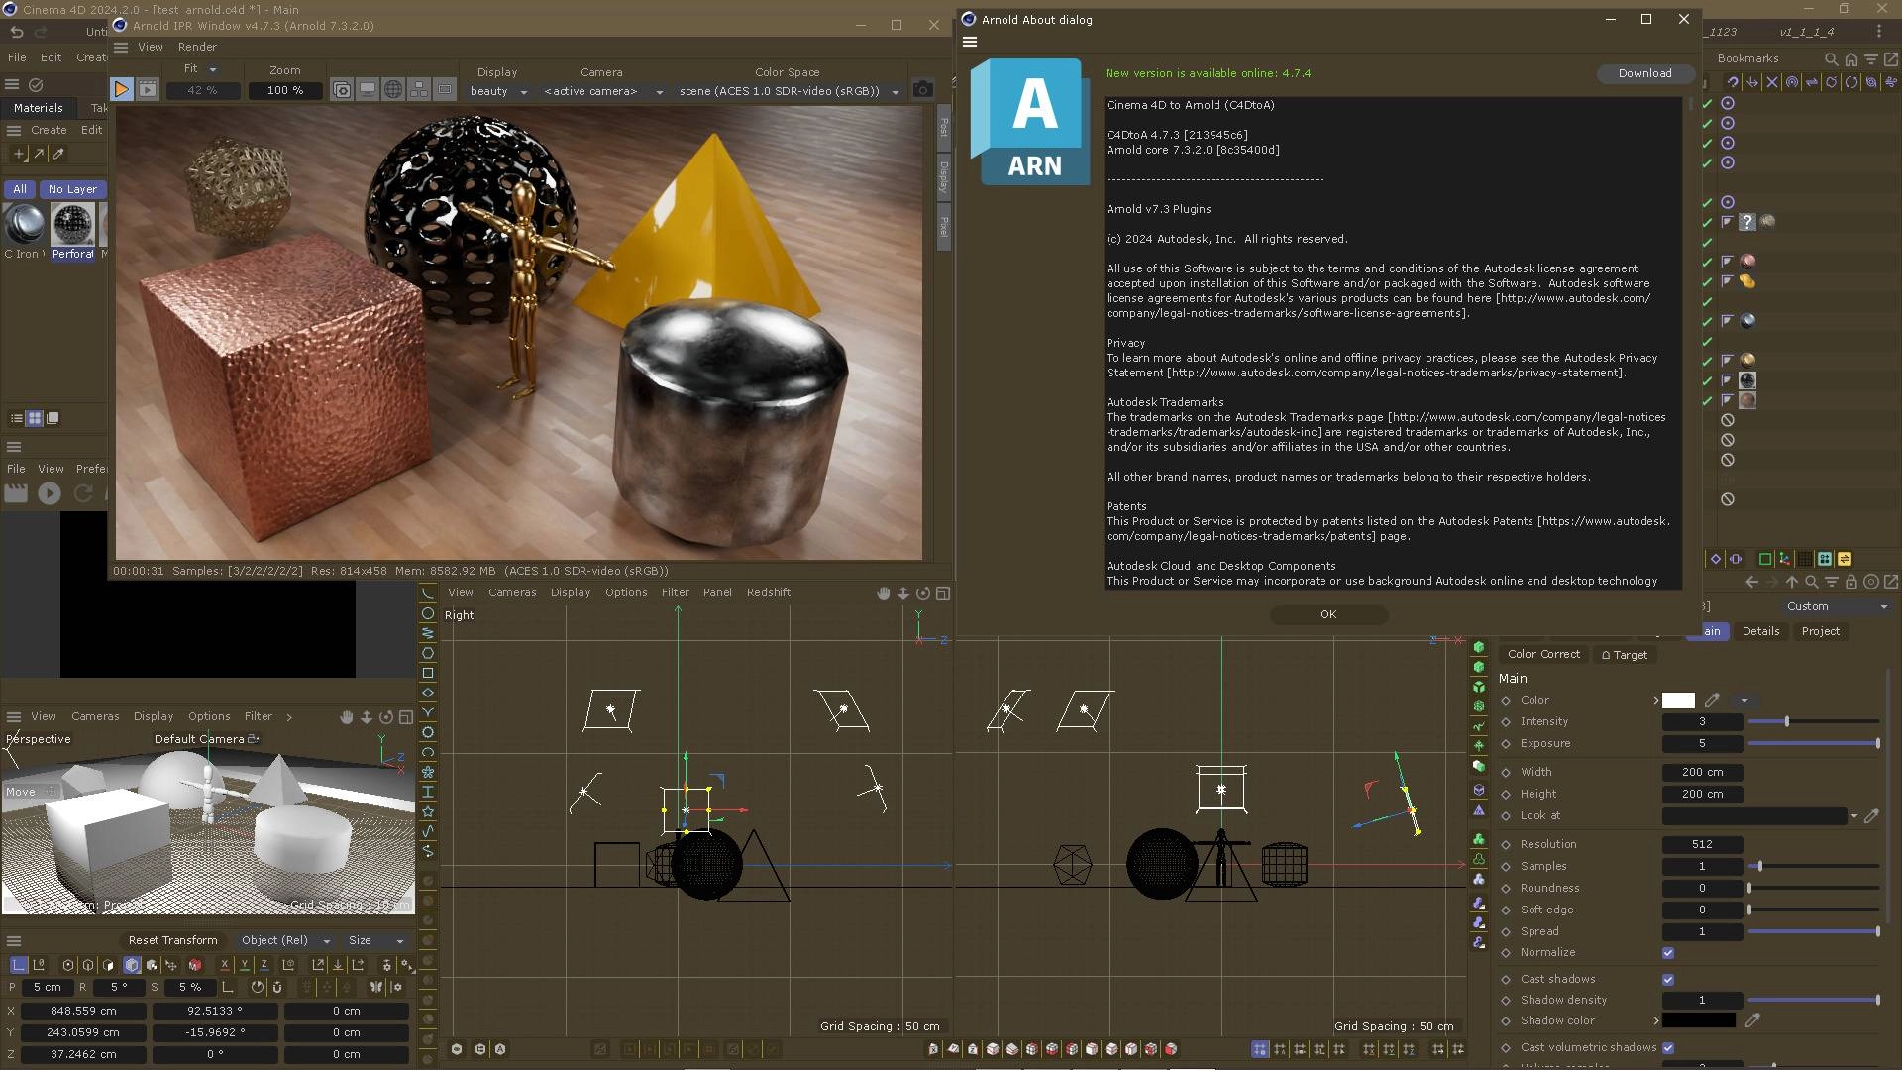Expand the Color chevron in Main settings
The width and height of the screenshot is (1902, 1070).
1656,701
